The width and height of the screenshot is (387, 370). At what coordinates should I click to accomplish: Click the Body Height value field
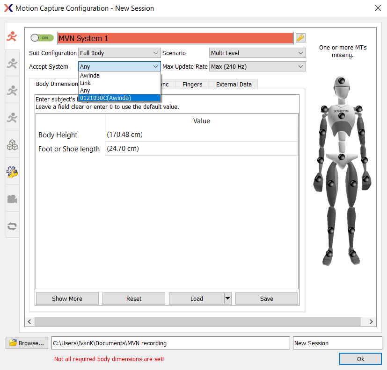point(201,135)
